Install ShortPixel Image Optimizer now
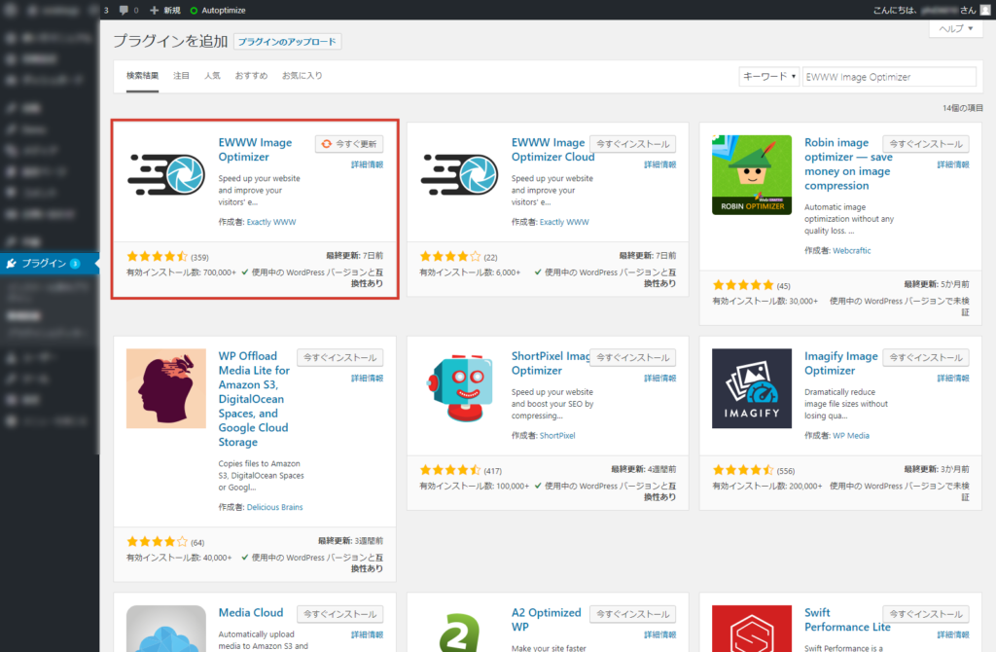The width and height of the screenshot is (996, 652). (x=632, y=358)
